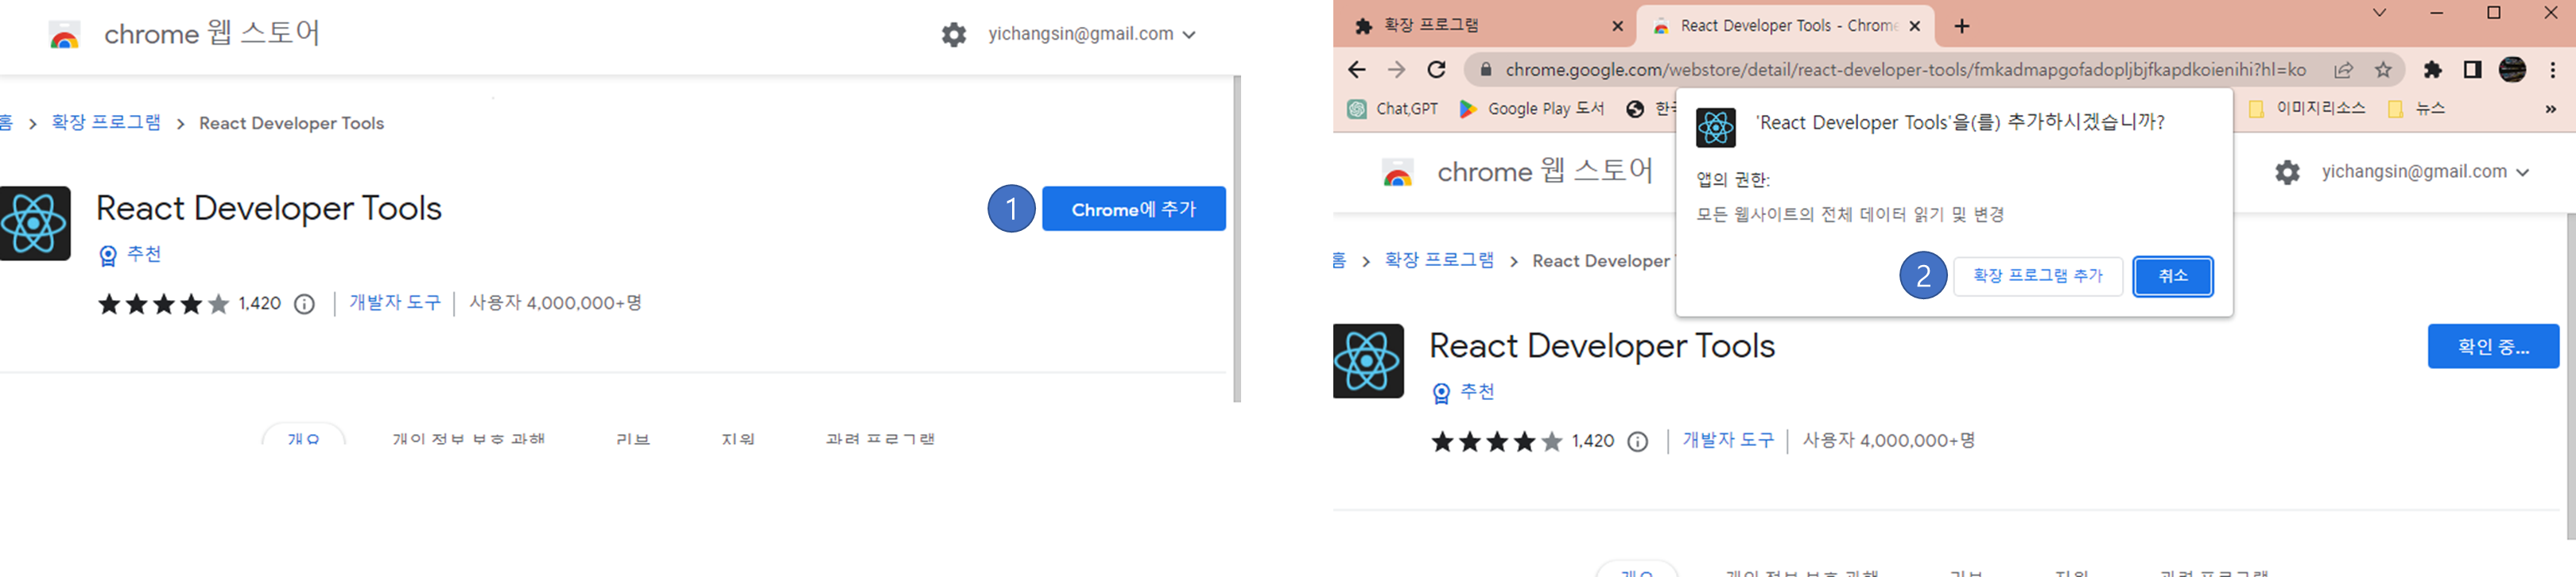2576x577 pixels.
Task: Click the left store's '확장 프로그램' breadcrumb
Action: (x=106, y=121)
